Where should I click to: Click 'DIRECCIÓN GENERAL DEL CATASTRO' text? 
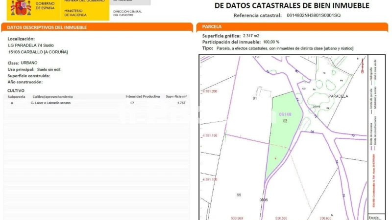127,13
